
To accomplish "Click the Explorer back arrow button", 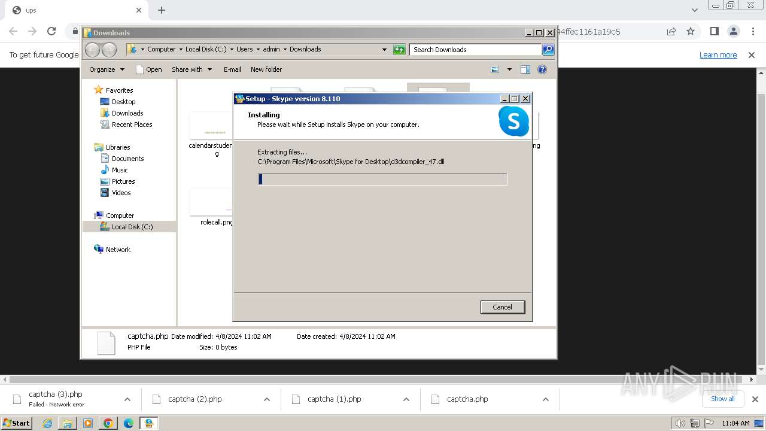I will tap(92, 50).
